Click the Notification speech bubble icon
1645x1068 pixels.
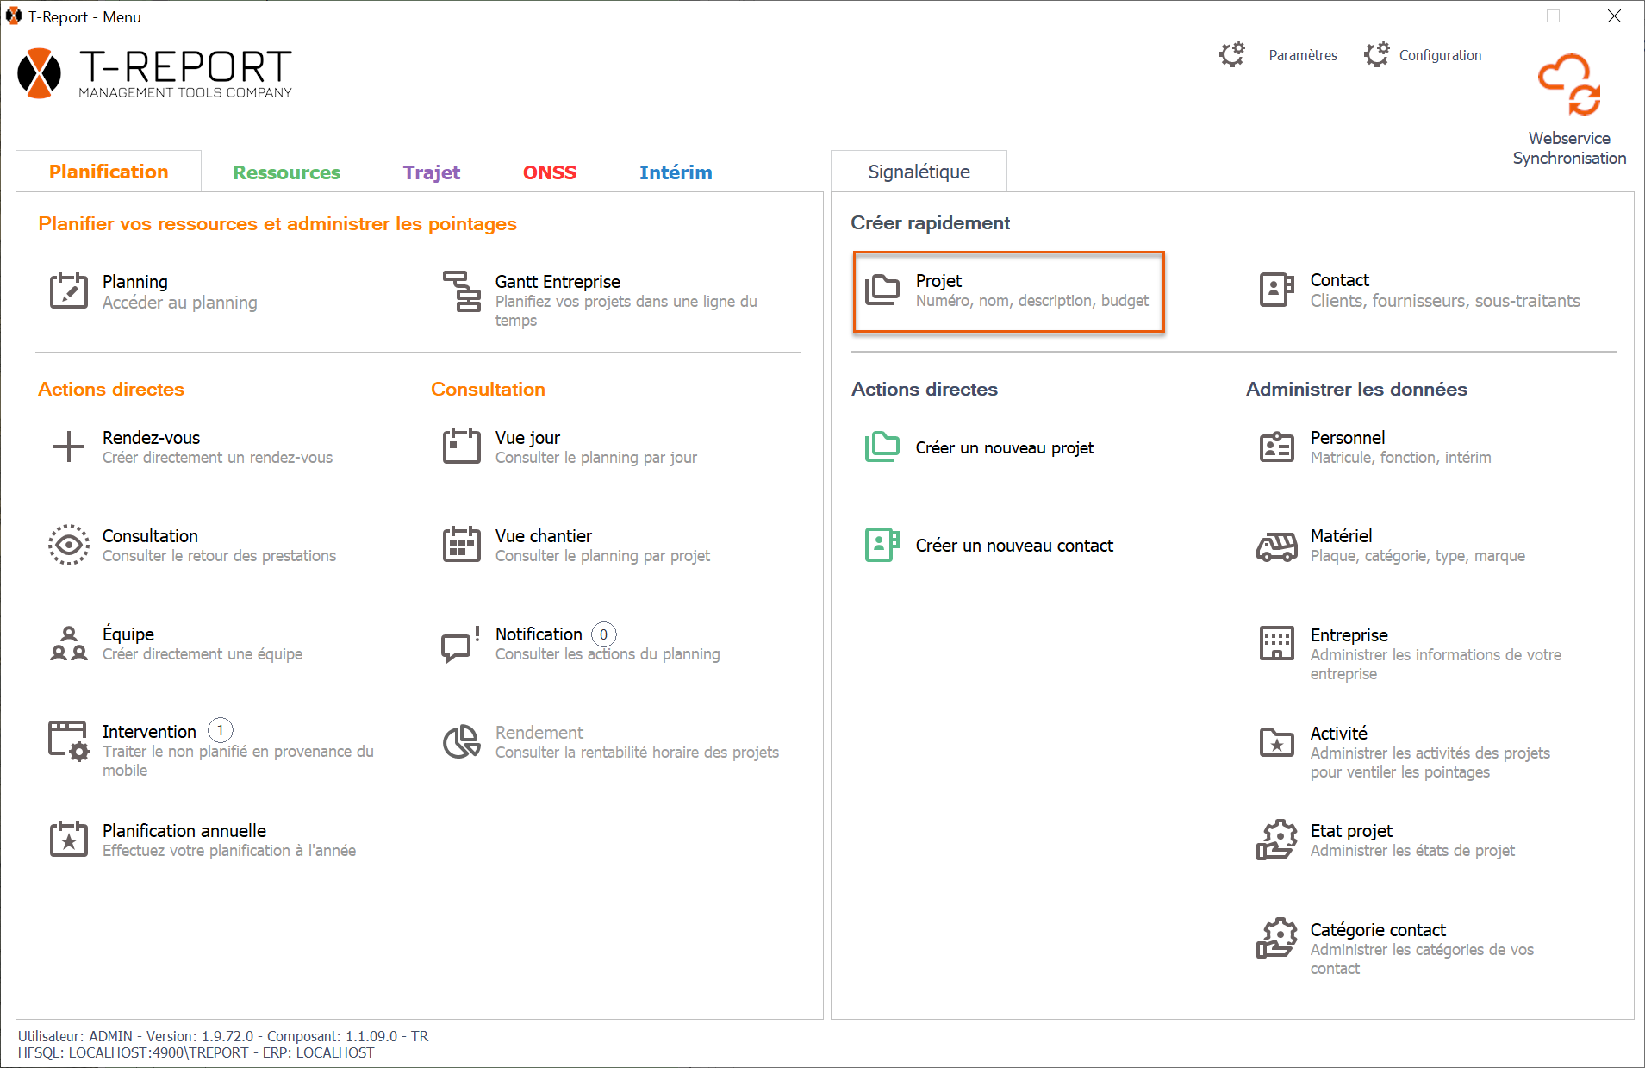(460, 644)
